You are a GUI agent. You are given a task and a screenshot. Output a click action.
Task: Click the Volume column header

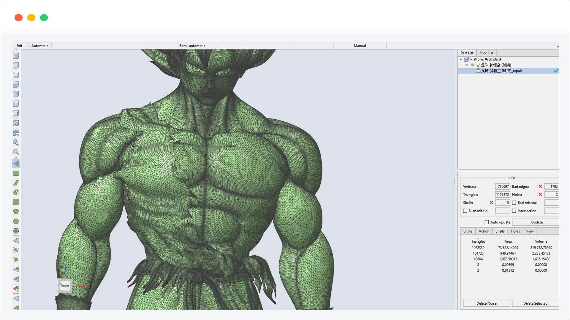541,241
